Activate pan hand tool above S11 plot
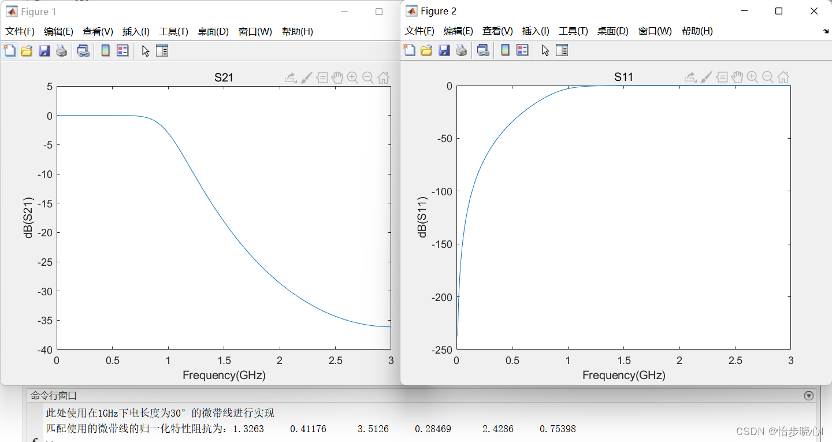 [x=737, y=77]
